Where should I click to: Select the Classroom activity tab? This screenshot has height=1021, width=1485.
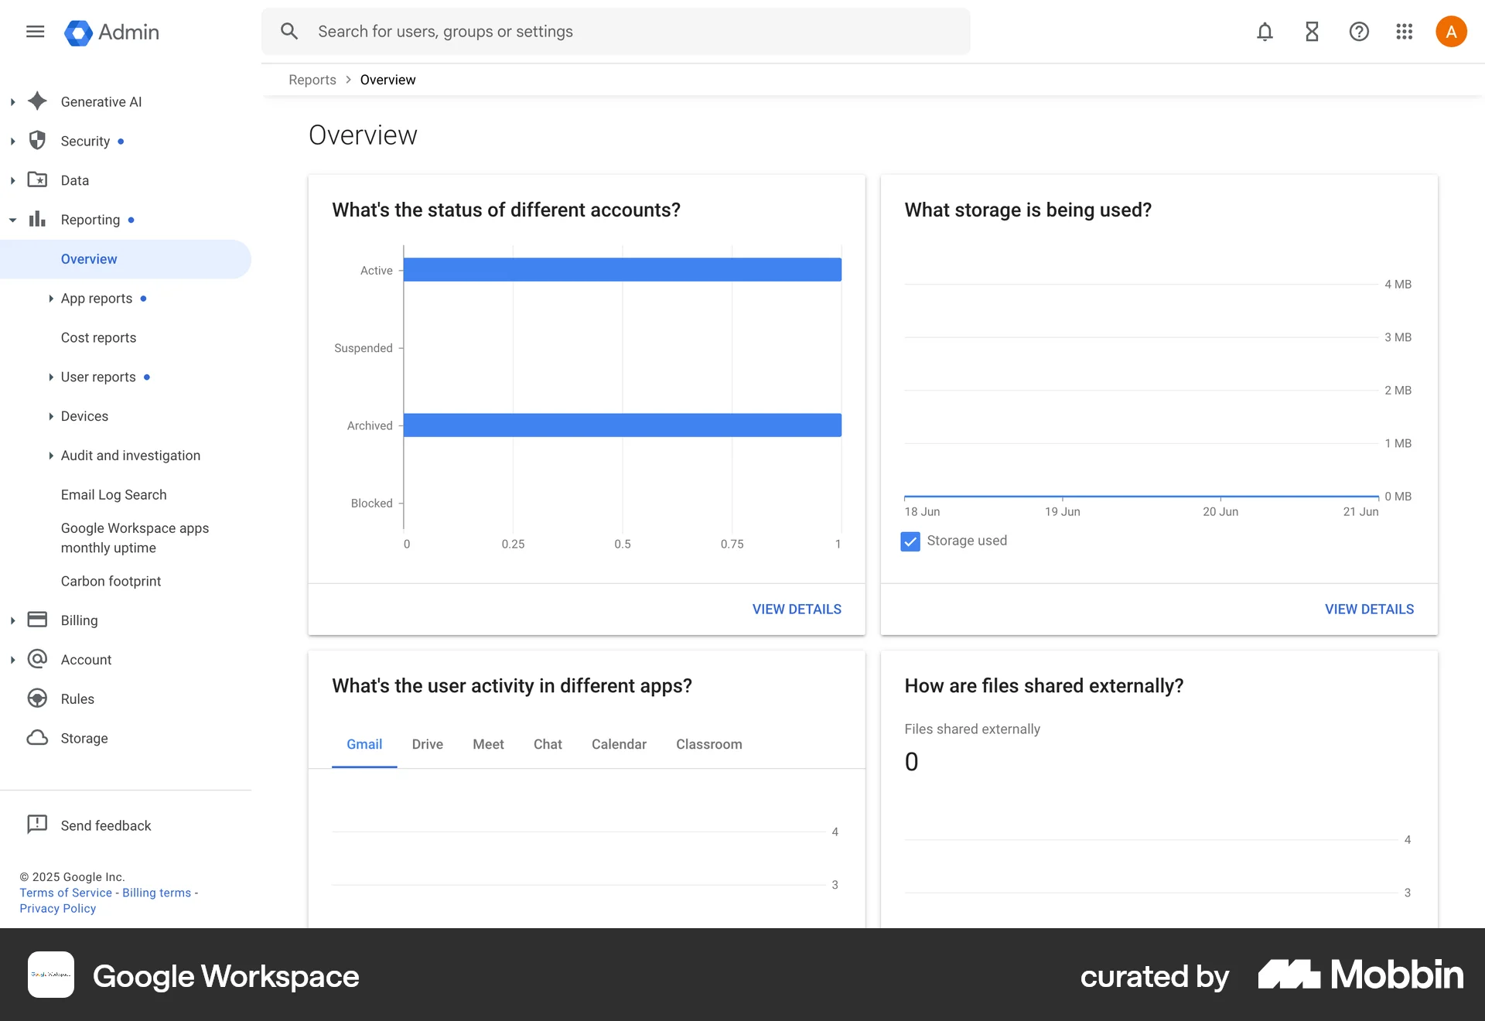tap(708, 744)
